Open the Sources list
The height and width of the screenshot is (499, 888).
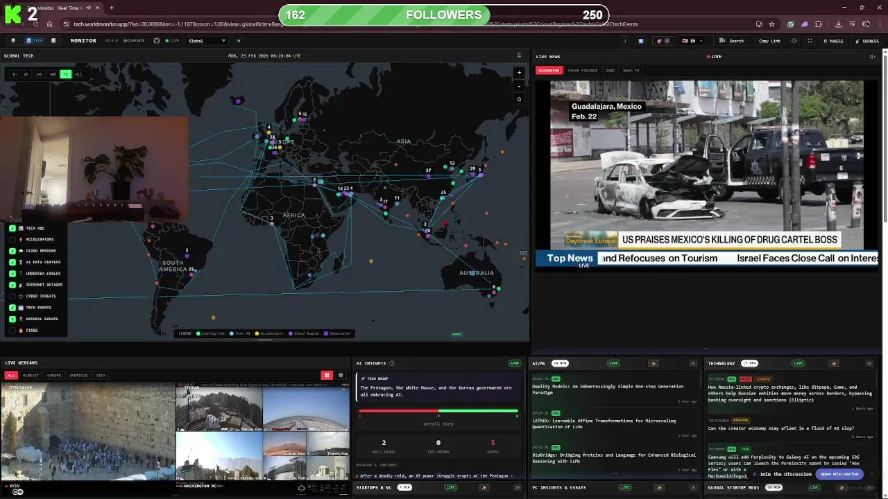[x=866, y=41]
